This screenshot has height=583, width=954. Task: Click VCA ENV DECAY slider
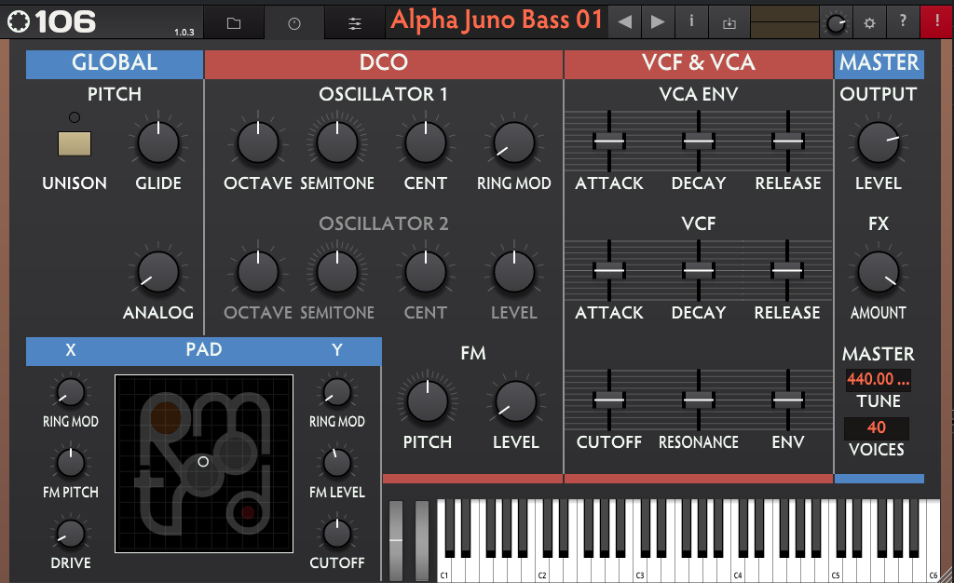point(699,141)
